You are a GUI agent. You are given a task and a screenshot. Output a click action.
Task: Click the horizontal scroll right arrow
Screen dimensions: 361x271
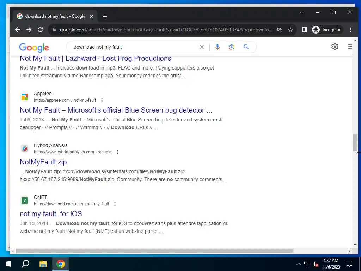[x=349, y=251]
